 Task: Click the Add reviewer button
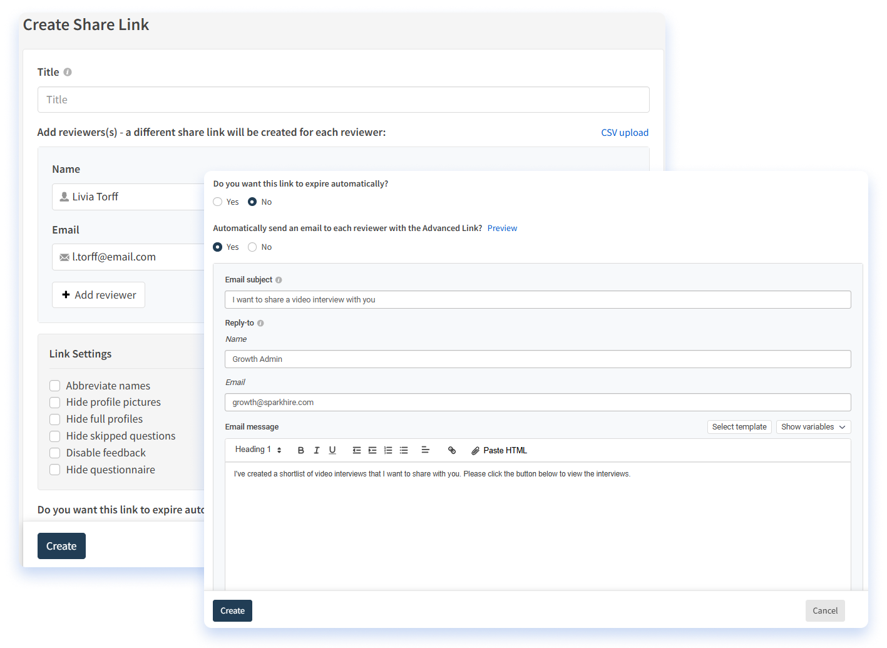click(98, 295)
